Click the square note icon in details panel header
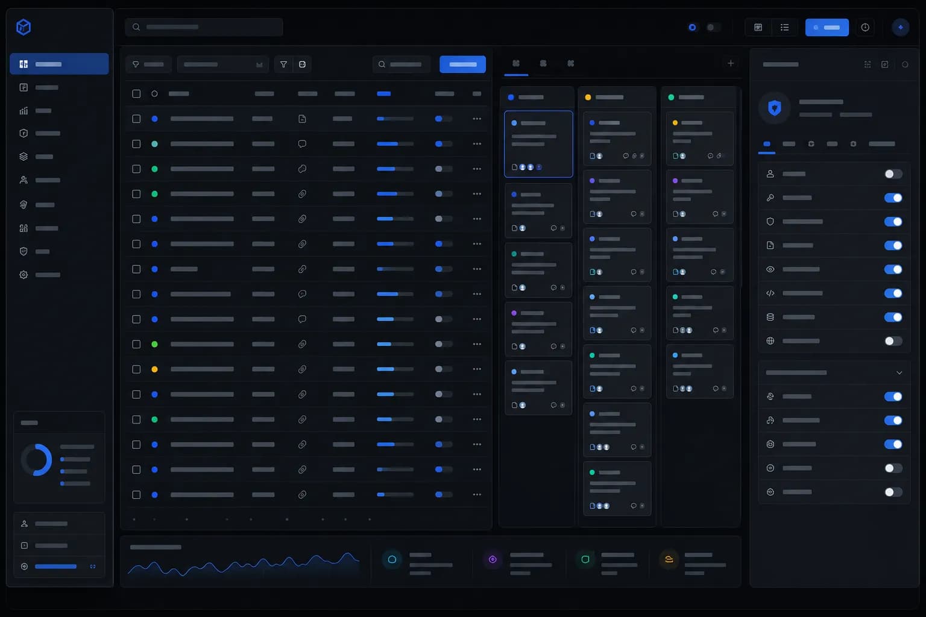Screen dimensions: 926x617 [x=885, y=64]
